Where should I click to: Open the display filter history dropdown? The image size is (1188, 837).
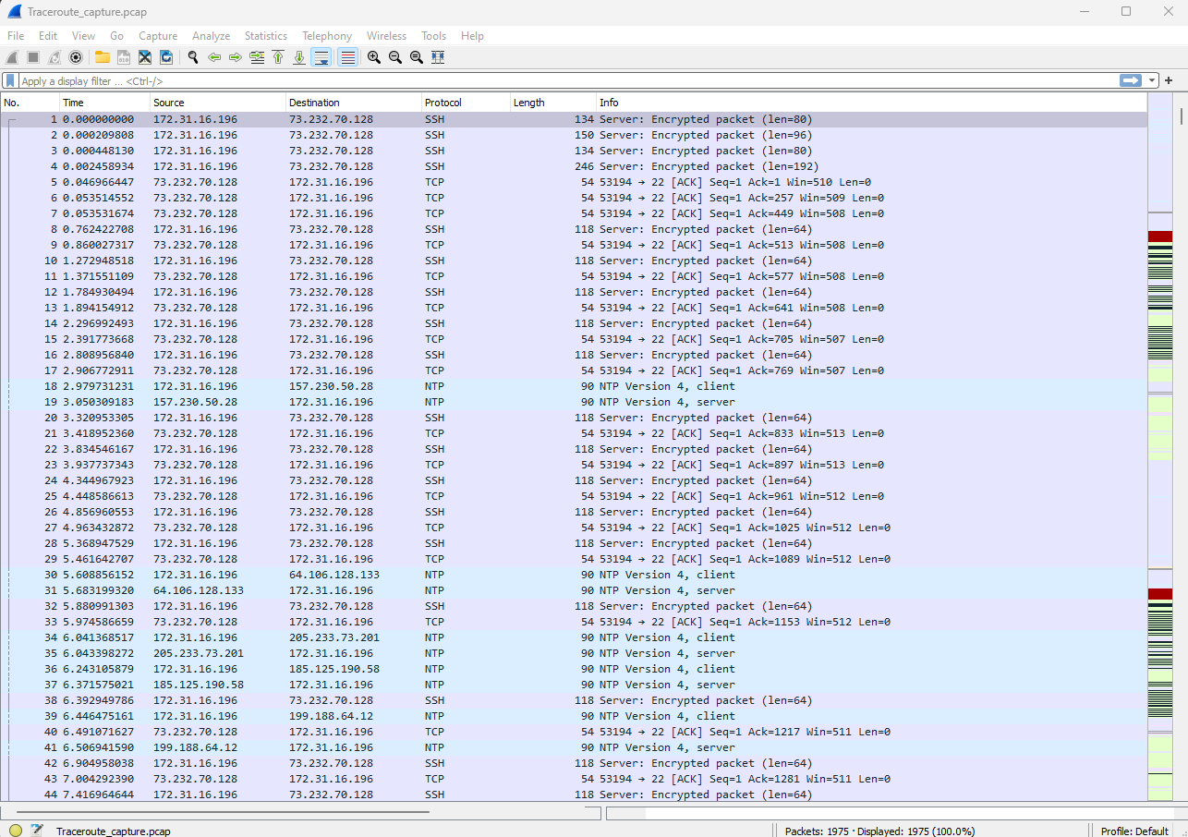(x=1152, y=81)
